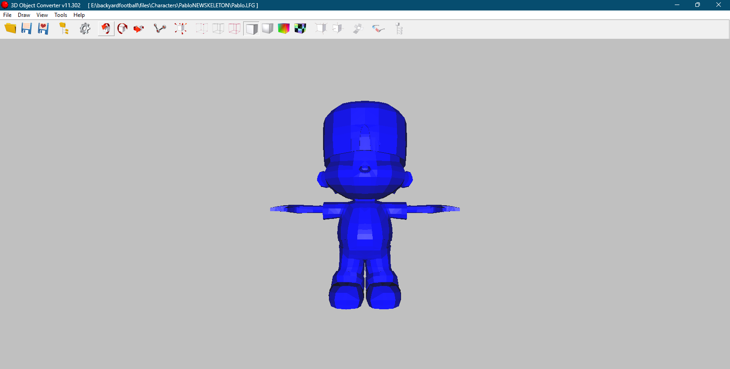Open the View menu
This screenshot has width=730, height=369.
coord(42,15)
